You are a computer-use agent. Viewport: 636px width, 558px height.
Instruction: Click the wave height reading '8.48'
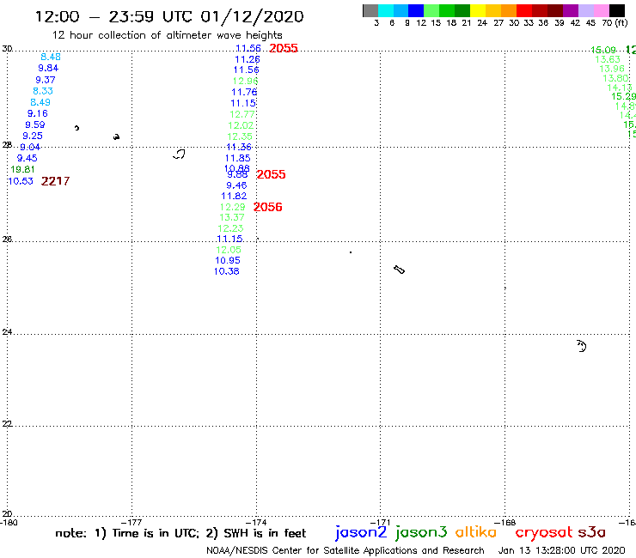51,58
